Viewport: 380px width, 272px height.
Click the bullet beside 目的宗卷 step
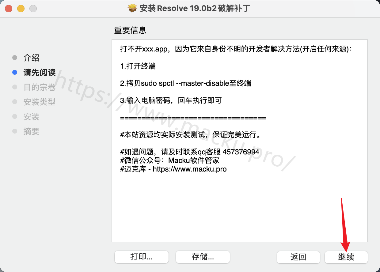pos(15,87)
